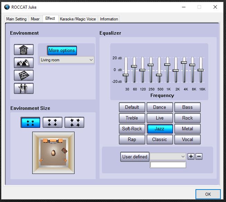The width and height of the screenshot is (226, 202).
Task: Click the 500 Hz equalizer slider handle
Action: [159, 75]
